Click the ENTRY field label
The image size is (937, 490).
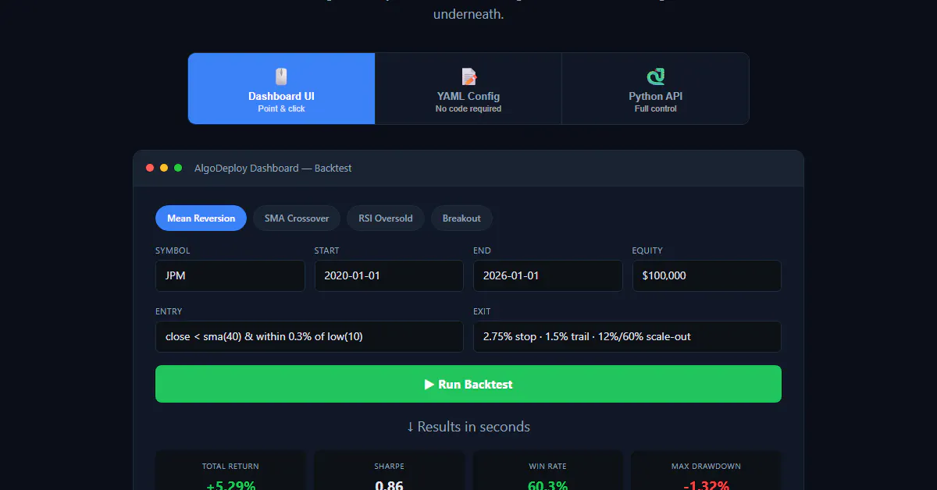click(169, 311)
